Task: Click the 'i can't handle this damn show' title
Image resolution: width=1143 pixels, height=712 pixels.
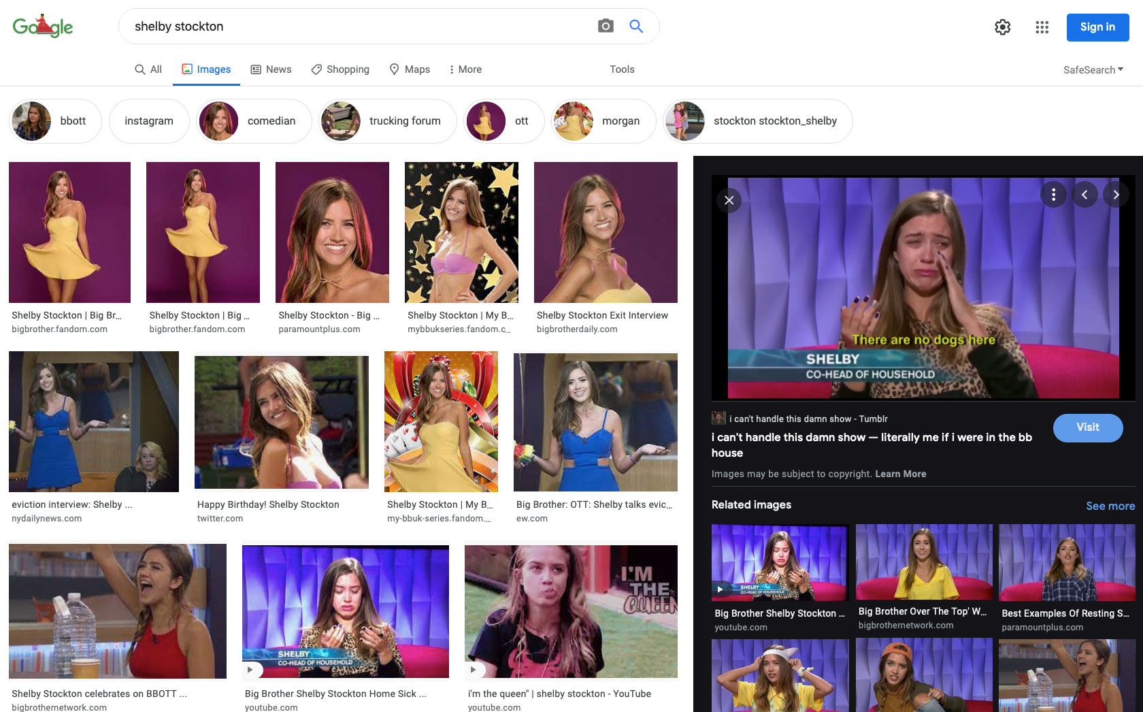Action: pos(872,445)
